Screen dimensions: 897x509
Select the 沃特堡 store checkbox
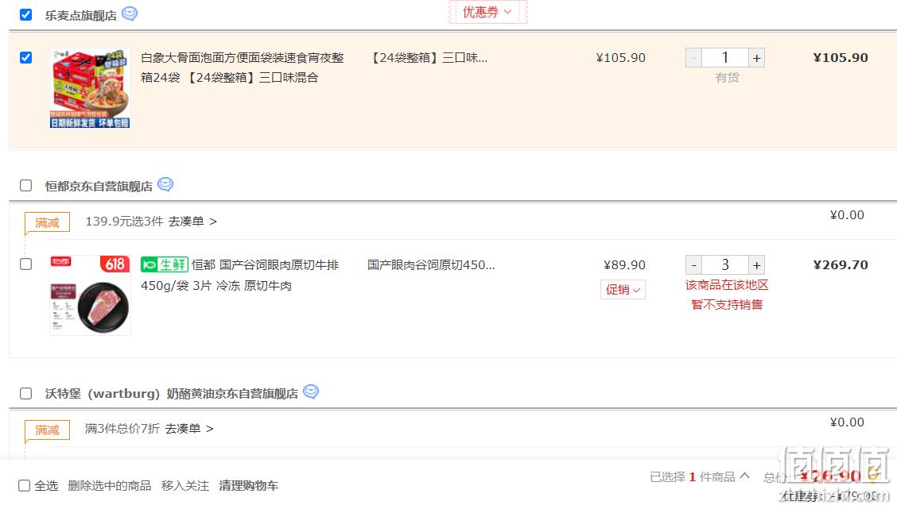click(x=25, y=394)
